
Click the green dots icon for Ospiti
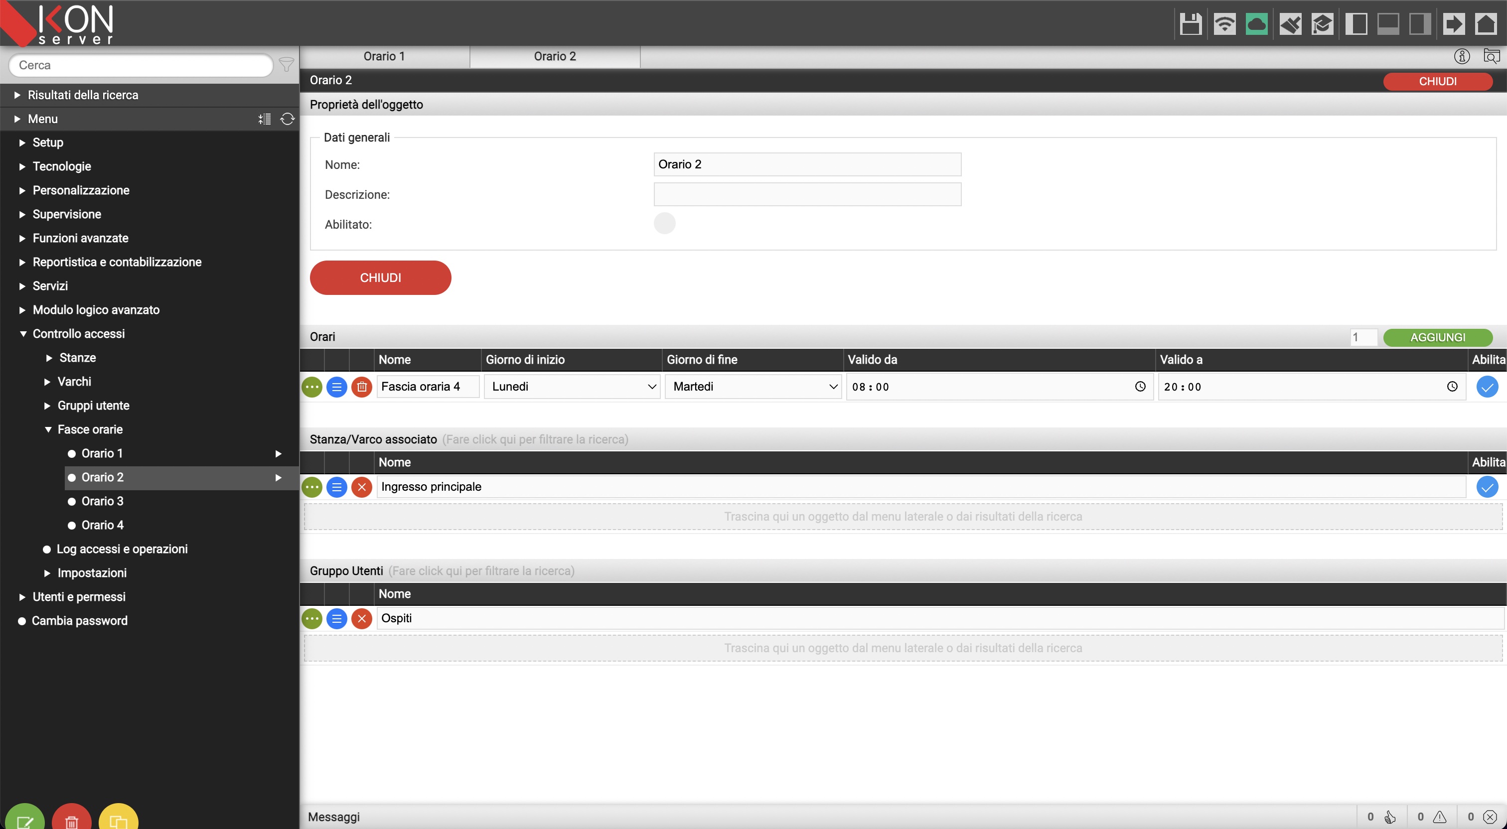[312, 618]
